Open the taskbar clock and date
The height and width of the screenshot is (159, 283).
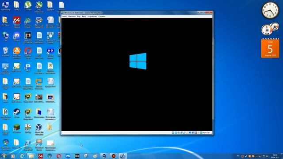(x=275, y=156)
